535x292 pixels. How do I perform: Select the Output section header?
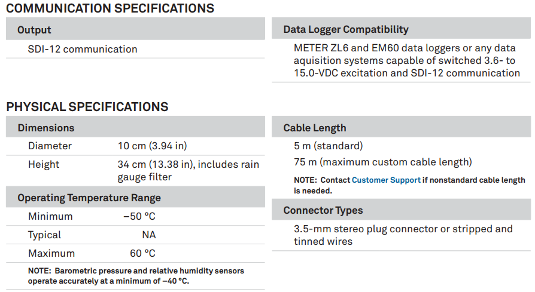pyautogui.click(x=135, y=29)
